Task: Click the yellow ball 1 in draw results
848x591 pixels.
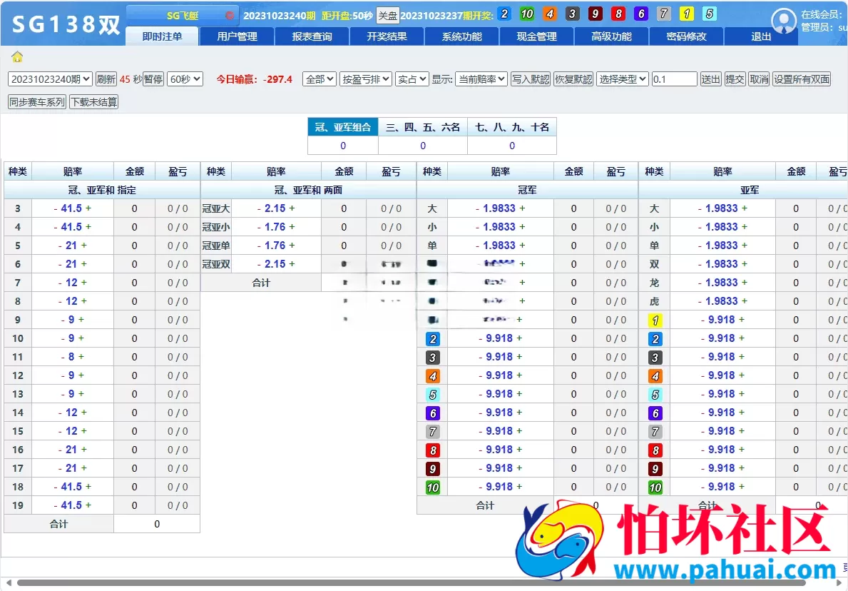Action: [686, 14]
